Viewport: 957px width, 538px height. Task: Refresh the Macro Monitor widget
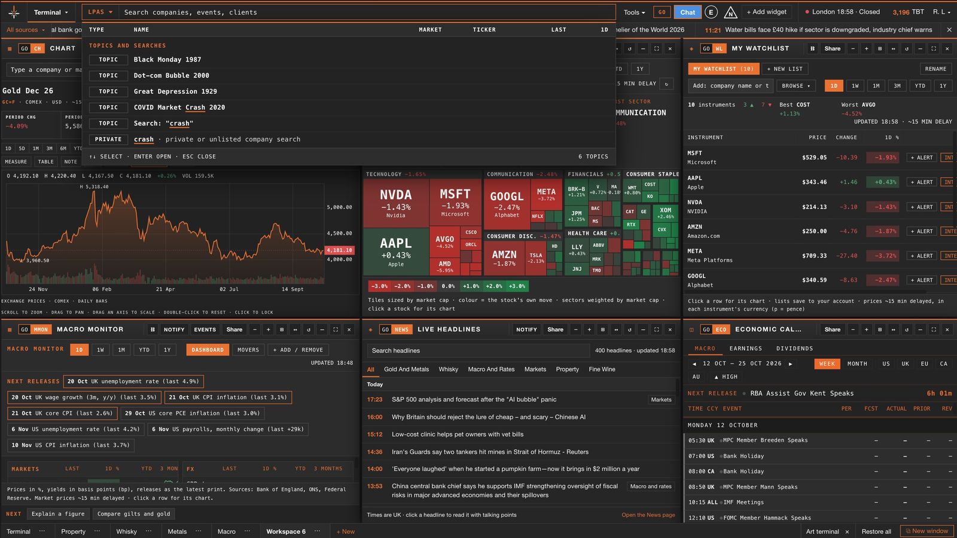point(309,329)
